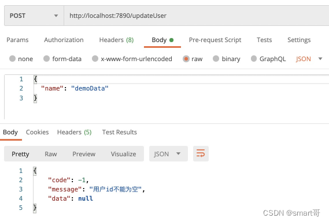Open the Visualize response view
The height and width of the screenshot is (222, 329).
123,154
